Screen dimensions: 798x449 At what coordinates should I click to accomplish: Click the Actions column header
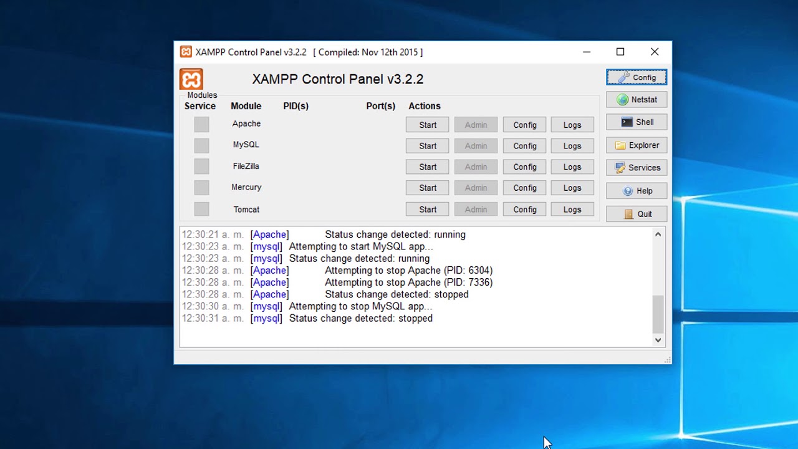(x=425, y=106)
